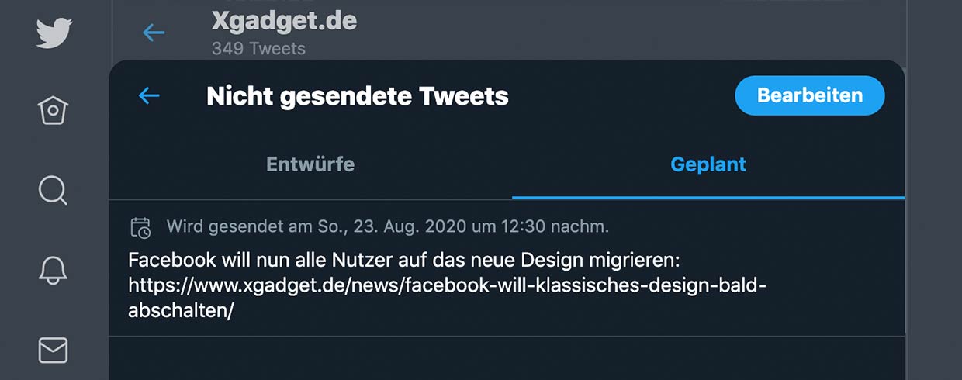Open the Notifications bell icon

pyautogui.click(x=53, y=269)
